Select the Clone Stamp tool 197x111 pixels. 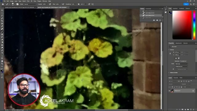point(2,34)
